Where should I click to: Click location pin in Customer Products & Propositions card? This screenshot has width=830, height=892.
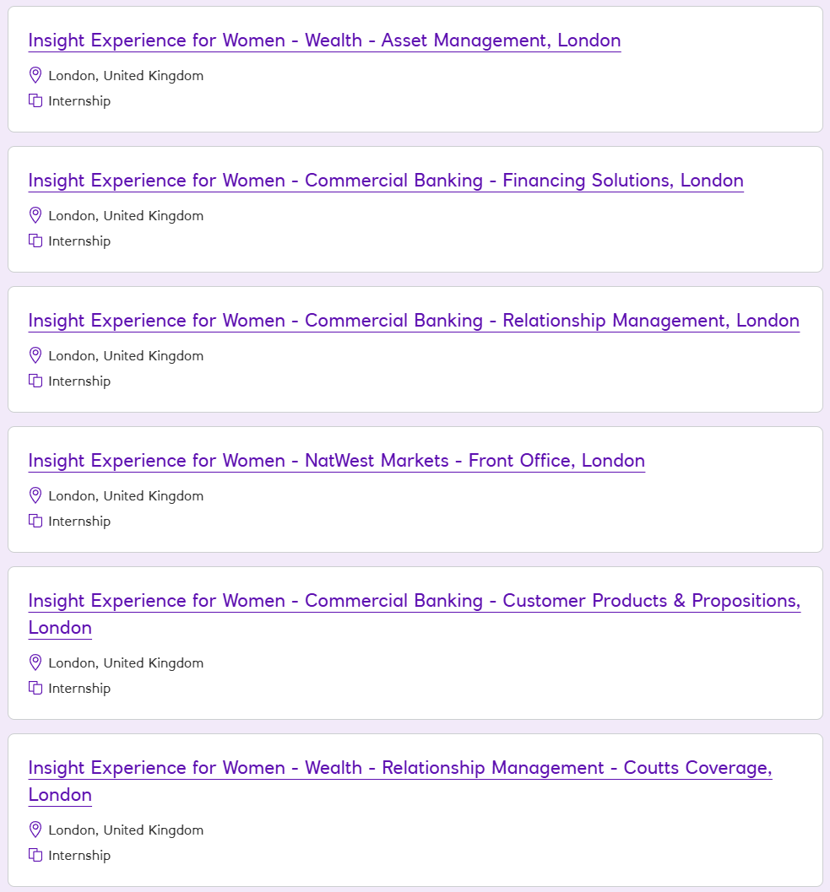pyautogui.click(x=35, y=662)
